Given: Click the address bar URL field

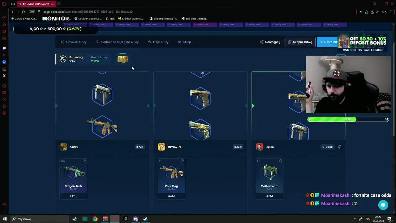Looking at the screenshot, I should (x=88, y=12).
